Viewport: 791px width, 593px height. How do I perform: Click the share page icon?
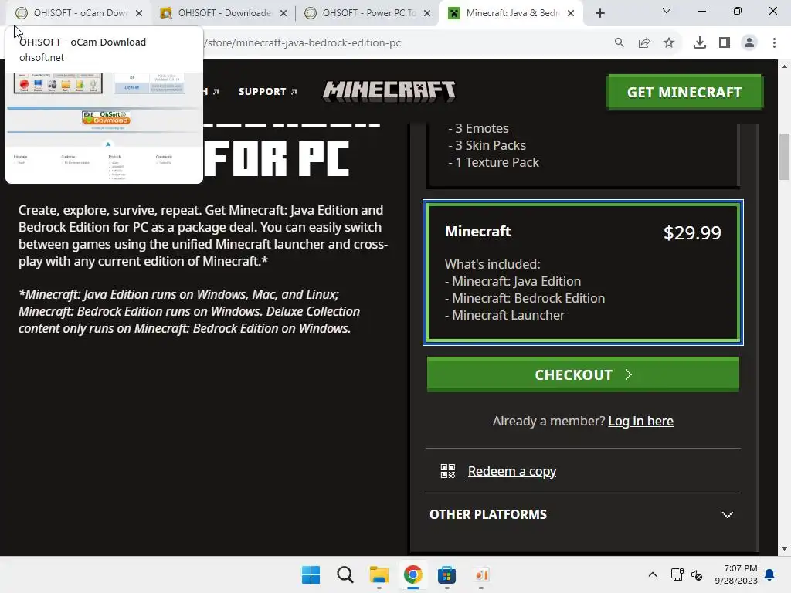644,43
